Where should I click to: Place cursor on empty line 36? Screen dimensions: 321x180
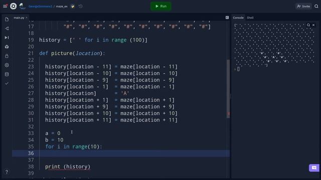tap(121, 153)
